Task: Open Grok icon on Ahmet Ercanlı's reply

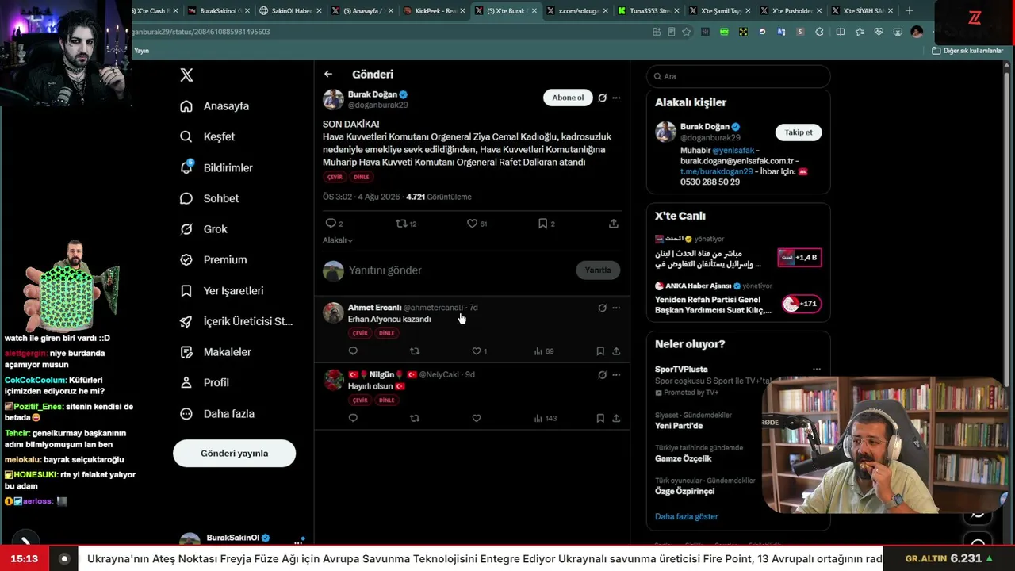Action: (x=602, y=308)
